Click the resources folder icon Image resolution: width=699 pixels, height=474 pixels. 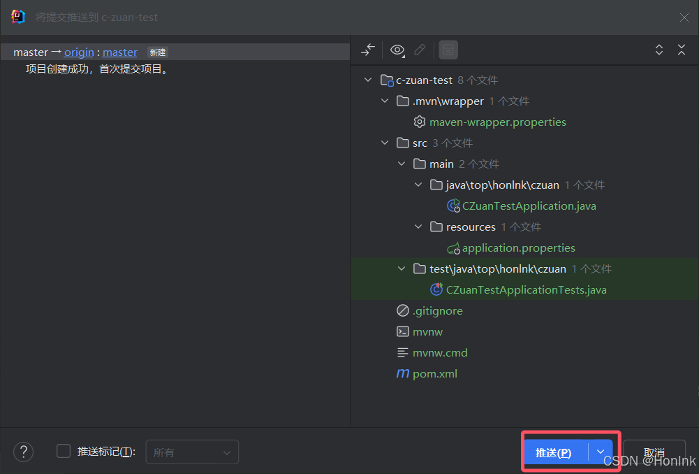pyautogui.click(x=436, y=227)
